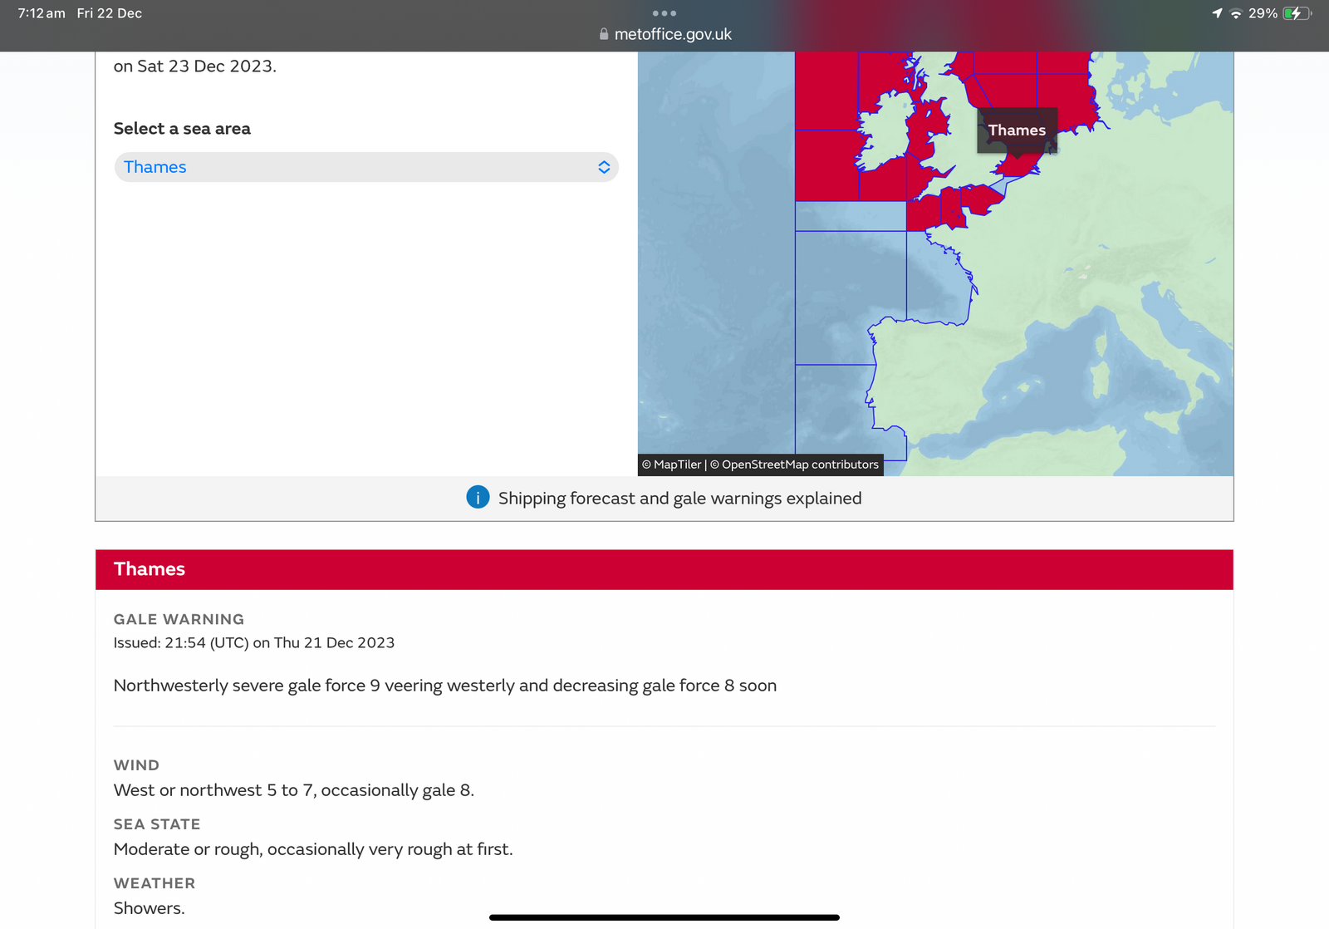Click the blue info icon beside forecast explained

click(478, 498)
